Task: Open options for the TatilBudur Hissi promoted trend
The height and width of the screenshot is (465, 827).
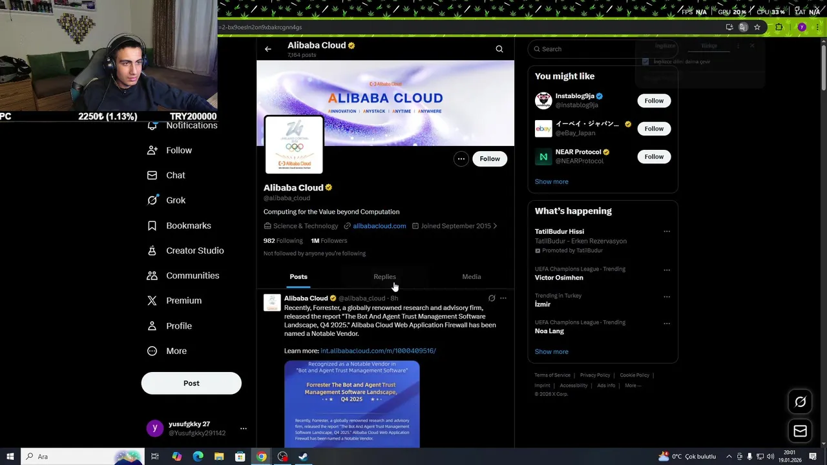Action: tap(667, 232)
